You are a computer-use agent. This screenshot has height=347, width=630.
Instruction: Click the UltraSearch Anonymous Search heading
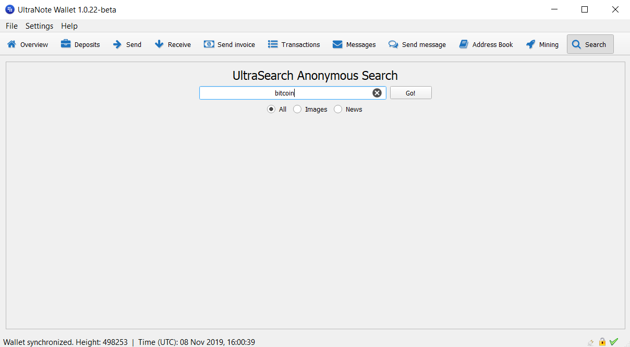[315, 75]
